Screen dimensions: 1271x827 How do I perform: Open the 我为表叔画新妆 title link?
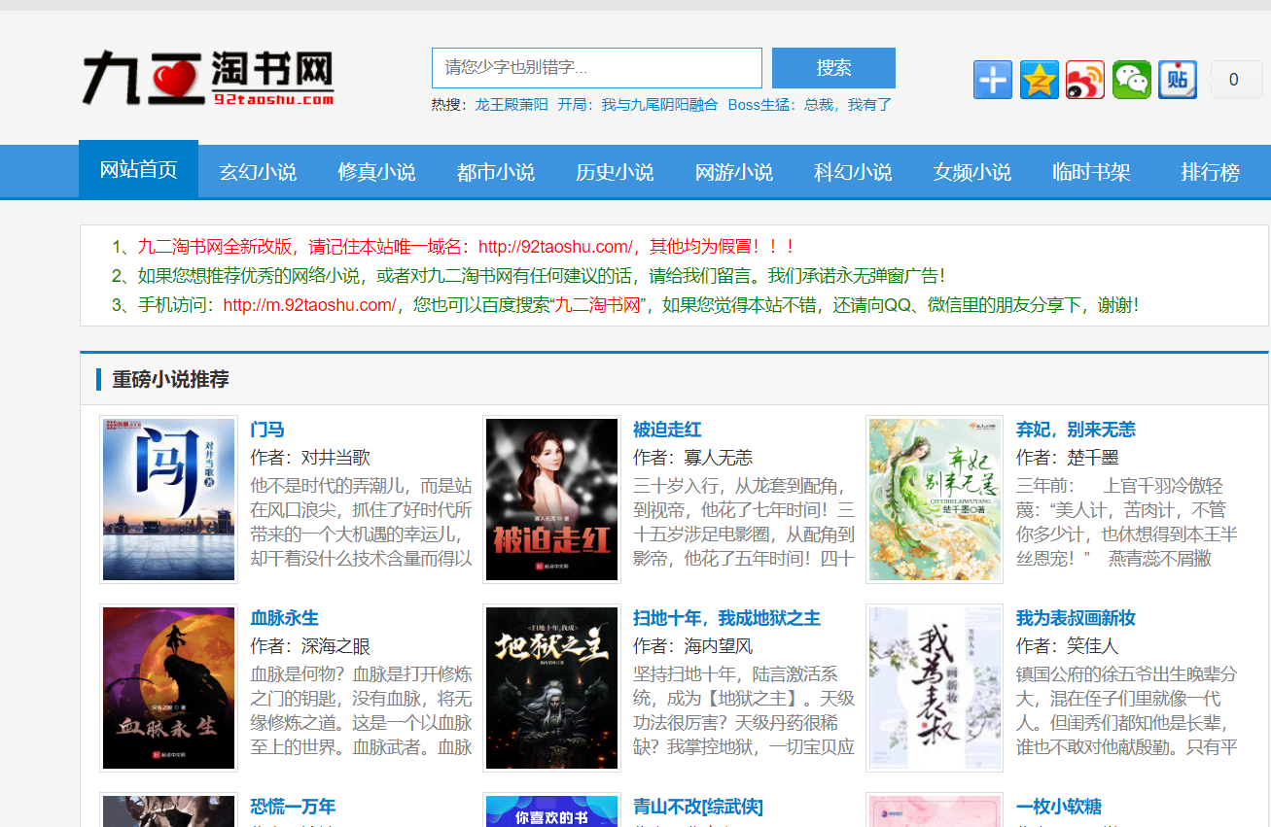click(1076, 618)
